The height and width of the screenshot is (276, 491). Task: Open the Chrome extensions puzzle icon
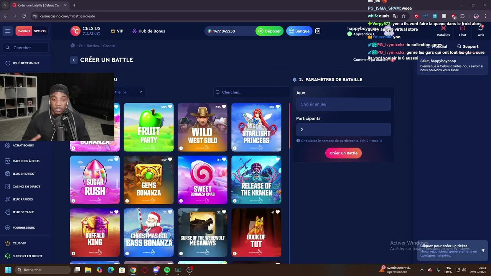[462, 16]
